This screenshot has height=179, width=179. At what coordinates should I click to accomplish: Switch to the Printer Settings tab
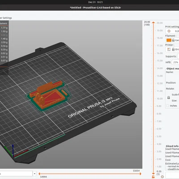pos(6,18)
